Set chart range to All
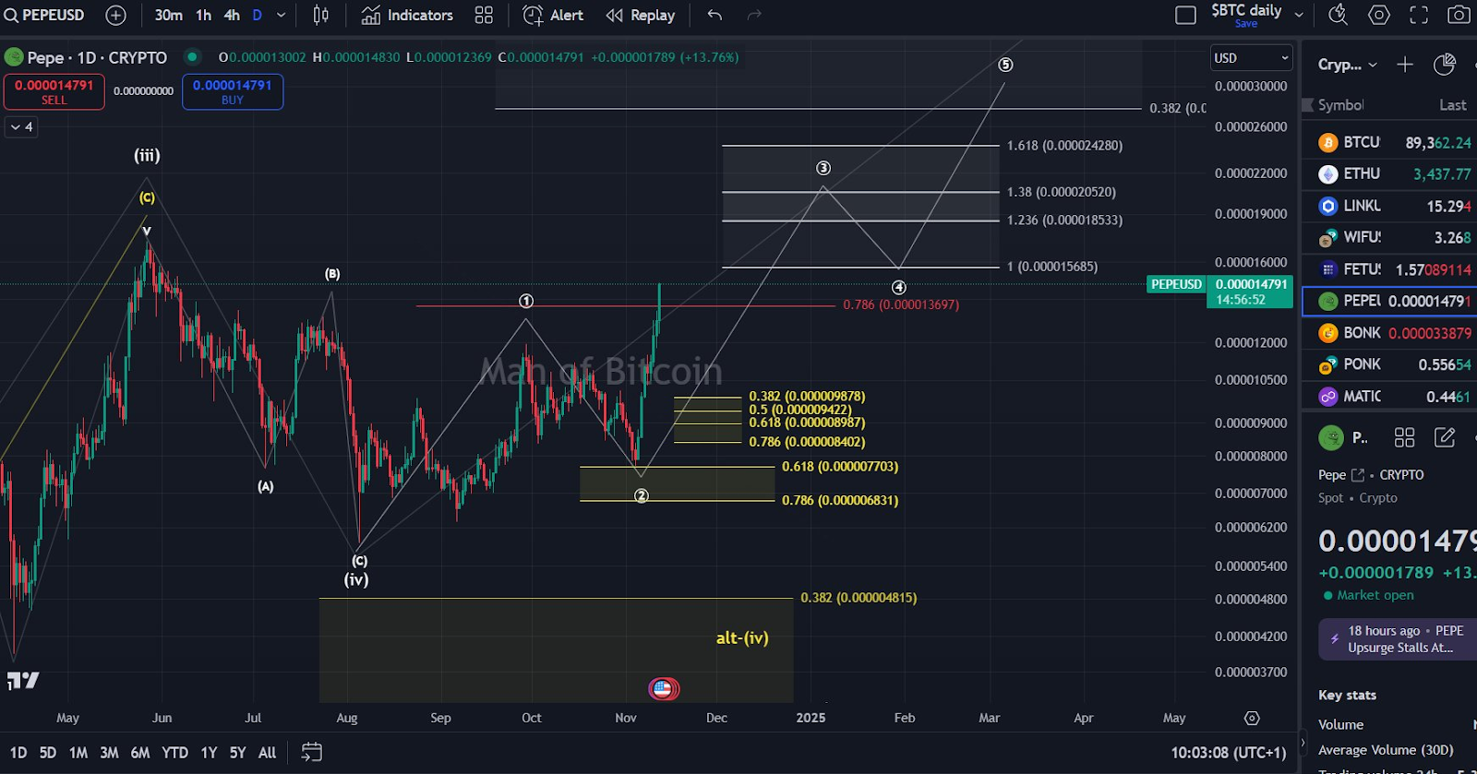The height and width of the screenshot is (774, 1477). coord(268,753)
